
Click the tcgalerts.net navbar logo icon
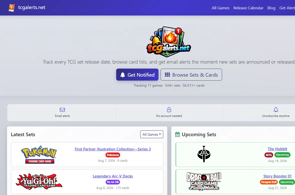click(12, 8)
